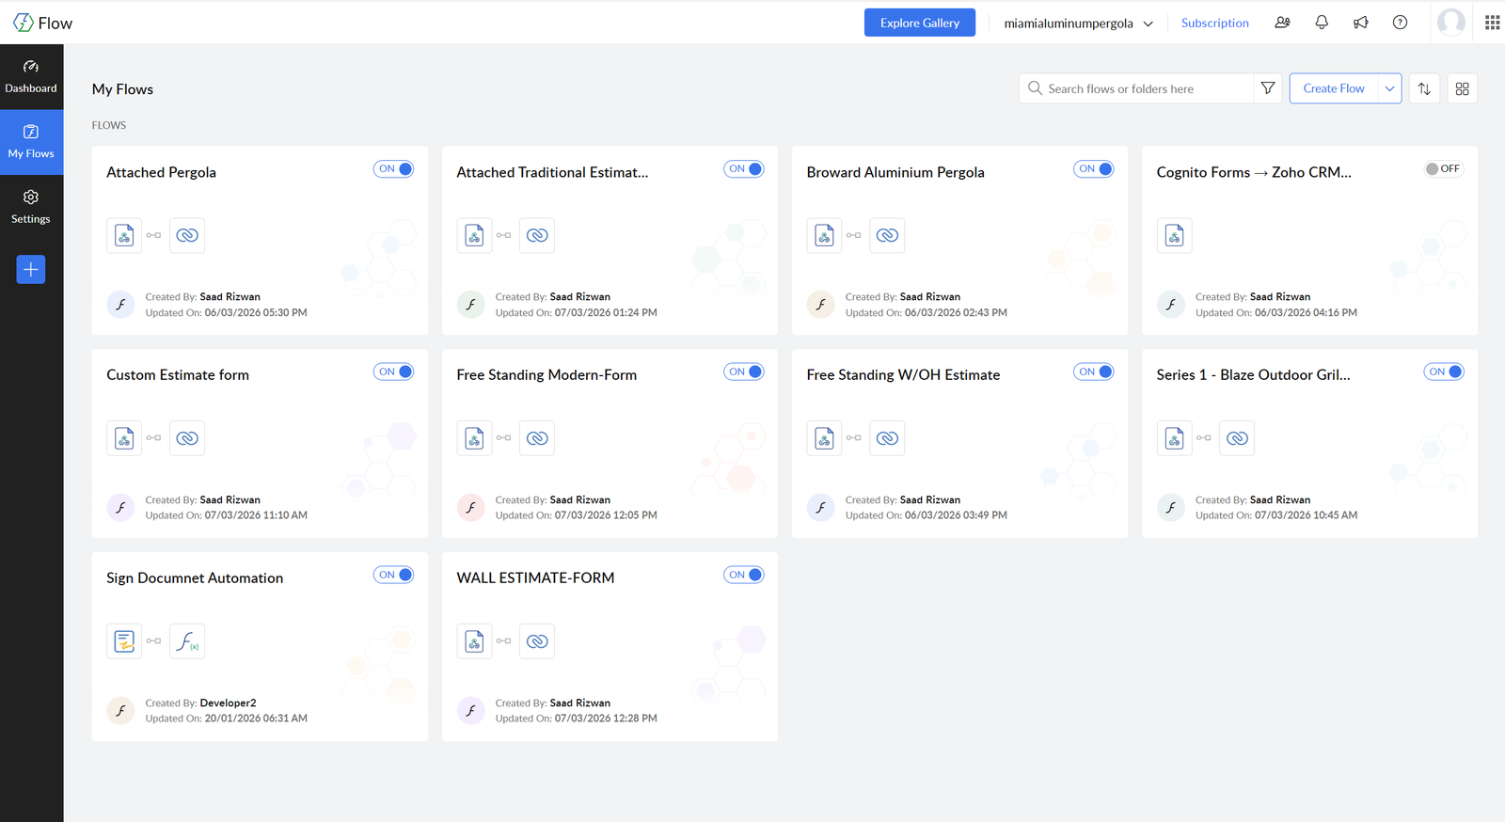Click creator avatar in Sign Documnet Automation card
This screenshot has width=1505, height=822.
point(120,711)
